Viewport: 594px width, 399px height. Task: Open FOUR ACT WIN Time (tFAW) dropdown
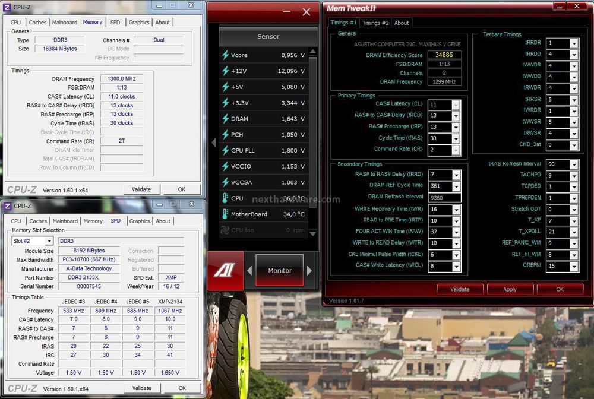456,232
